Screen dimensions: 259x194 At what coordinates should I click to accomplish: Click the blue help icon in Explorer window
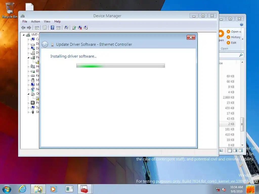click(242, 25)
